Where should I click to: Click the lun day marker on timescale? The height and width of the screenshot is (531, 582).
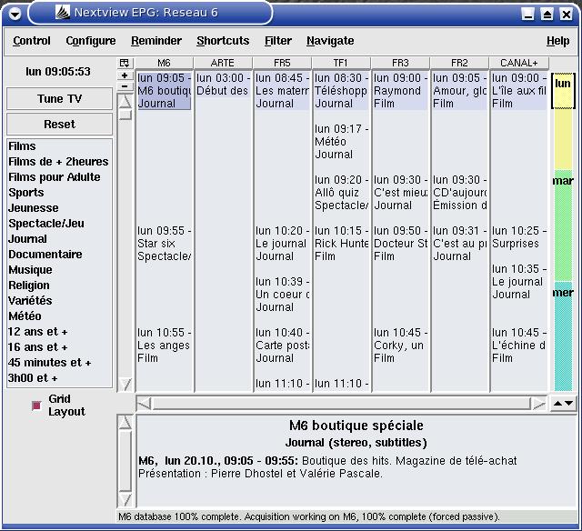click(562, 91)
